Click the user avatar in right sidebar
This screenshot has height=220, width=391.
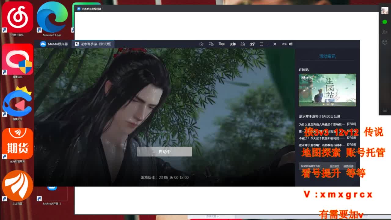coord(385,10)
